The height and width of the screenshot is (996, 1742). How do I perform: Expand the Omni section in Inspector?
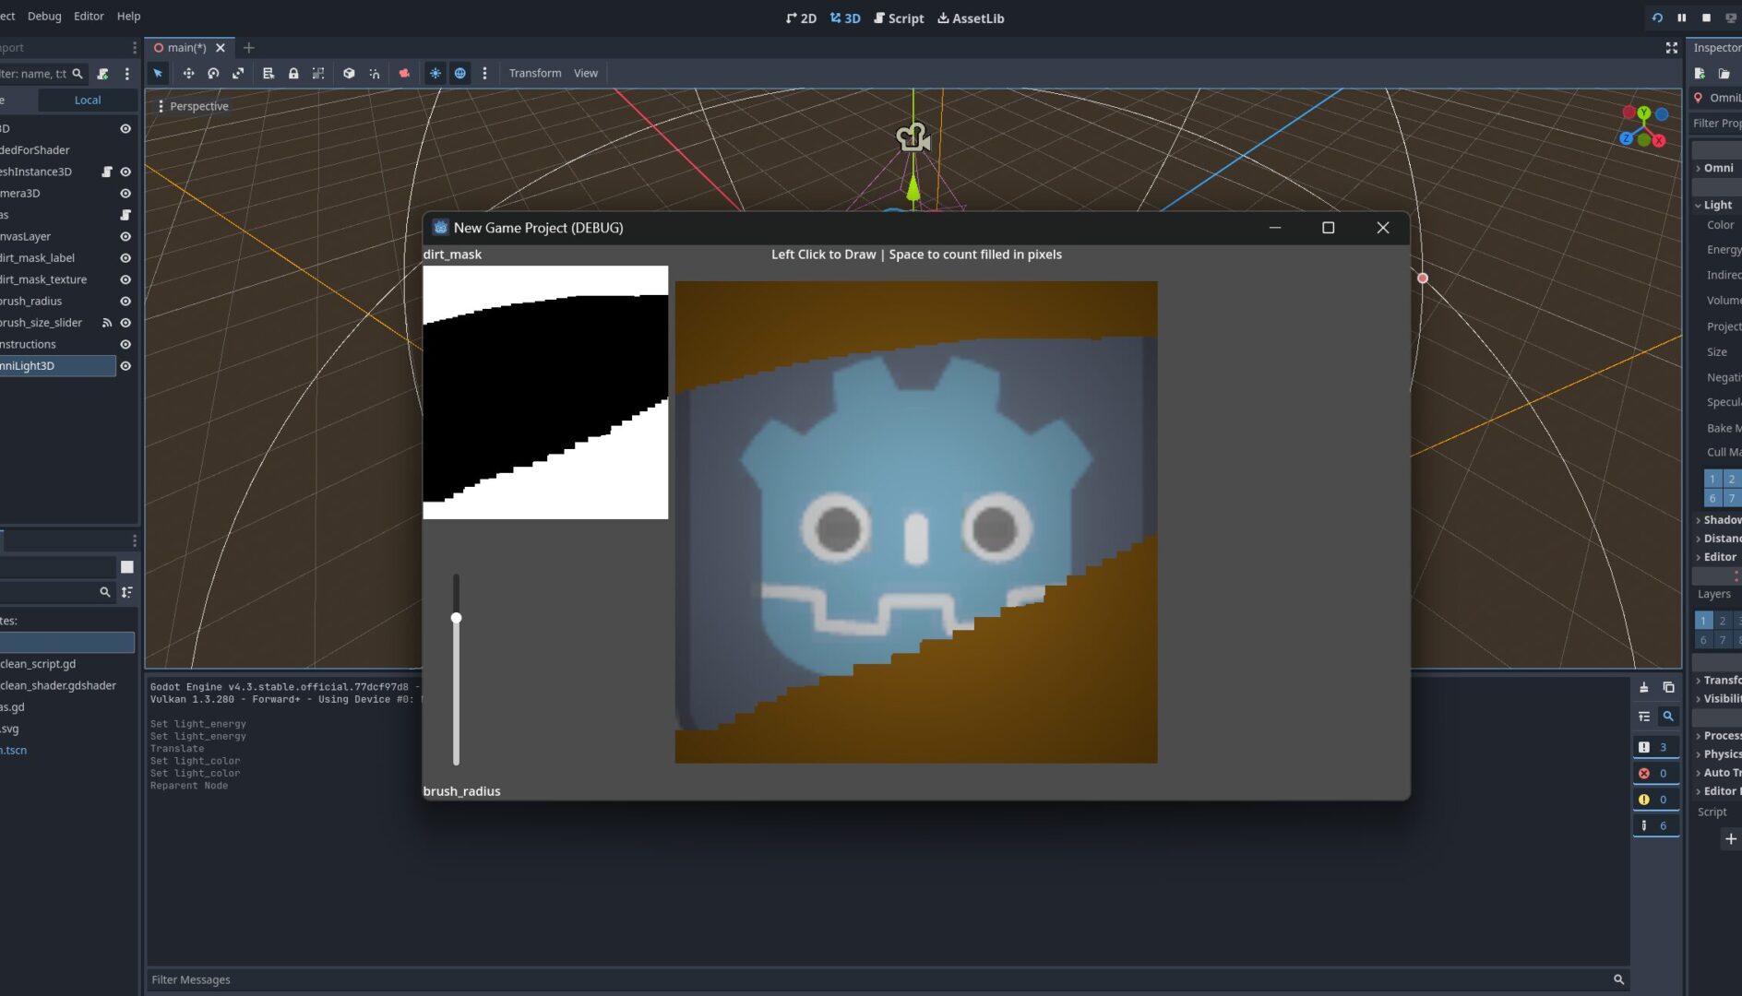[1717, 168]
